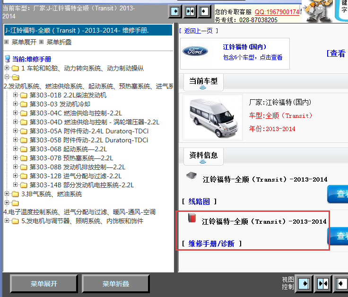Click folder icon of 第303-01B 2.2L柴油发动机

point(24,95)
